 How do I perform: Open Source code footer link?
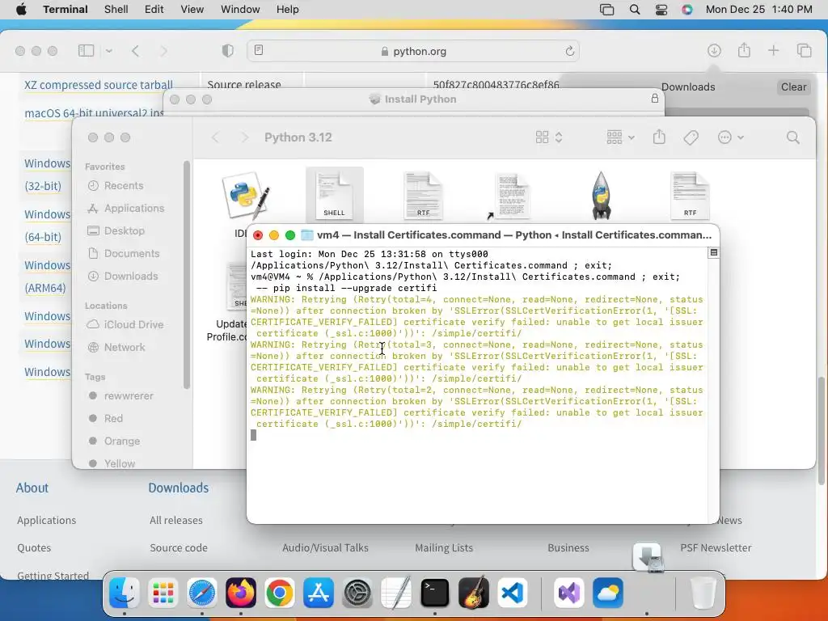179,548
